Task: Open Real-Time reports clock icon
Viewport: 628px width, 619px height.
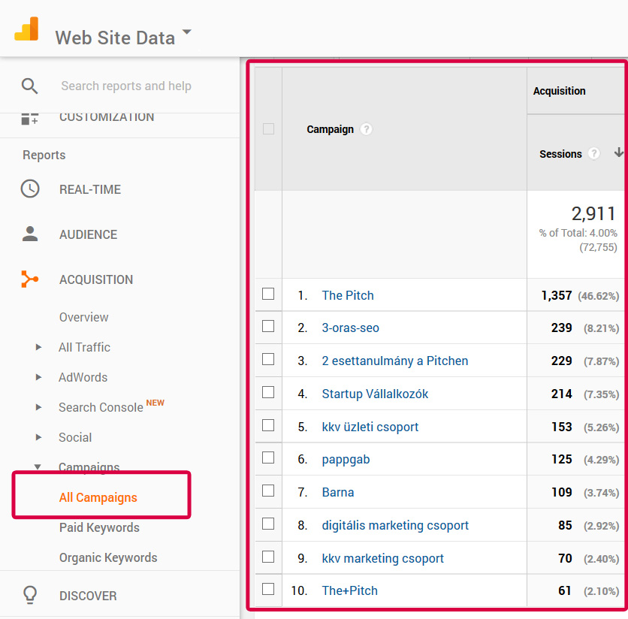Action: click(x=30, y=189)
